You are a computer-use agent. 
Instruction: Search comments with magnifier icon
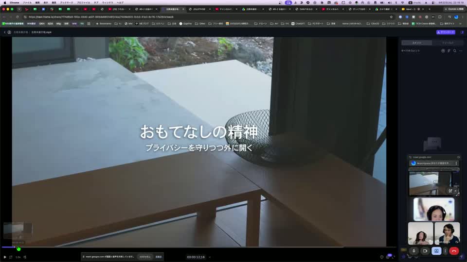coord(455,51)
